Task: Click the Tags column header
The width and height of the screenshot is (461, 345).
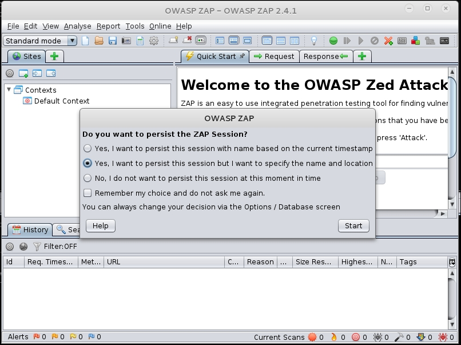Action: click(x=422, y=262)
